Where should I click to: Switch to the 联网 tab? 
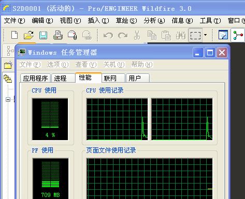click(x=113, y=78)
